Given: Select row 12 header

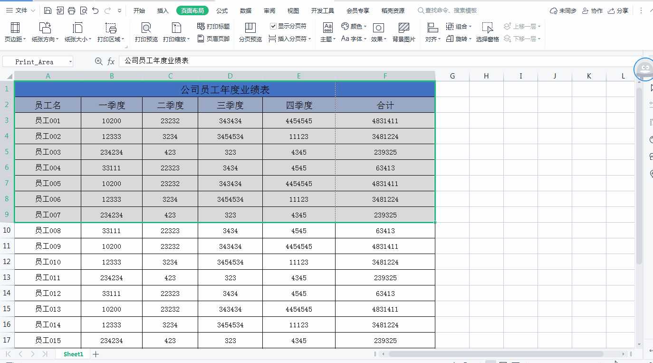Looking at the screenshot, I should (x=7, y=262).
